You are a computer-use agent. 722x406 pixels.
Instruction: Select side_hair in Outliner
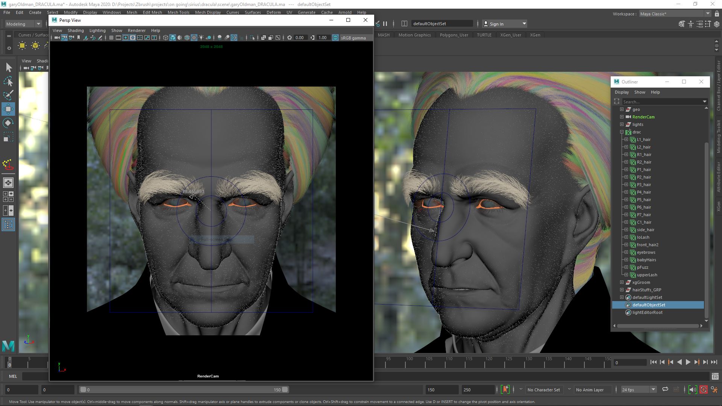646,230
